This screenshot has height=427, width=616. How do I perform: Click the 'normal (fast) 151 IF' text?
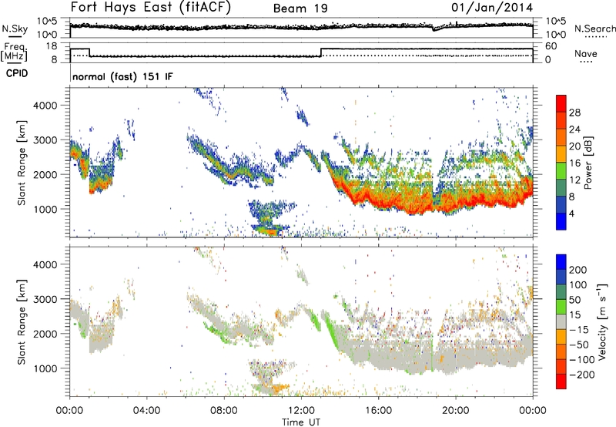[x=122, y=76]
